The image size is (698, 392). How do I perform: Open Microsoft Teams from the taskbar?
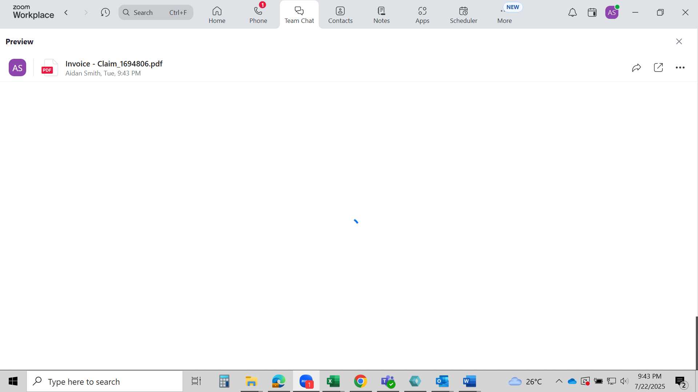388,381
